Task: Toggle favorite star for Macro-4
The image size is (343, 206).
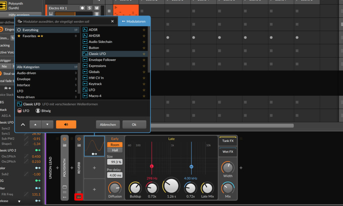Action: pos(144,96)
